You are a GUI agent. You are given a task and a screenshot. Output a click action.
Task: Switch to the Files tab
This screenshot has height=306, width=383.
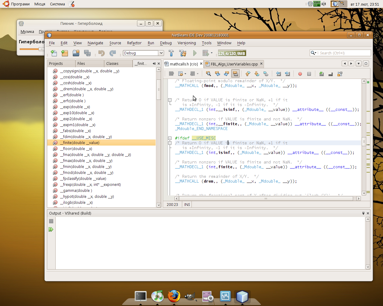pyautogui.click(x=89, y=63)
